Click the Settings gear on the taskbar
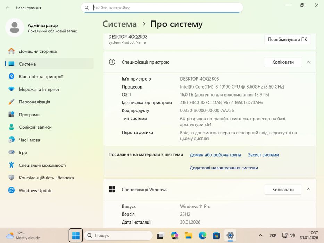The width and height of the screenshot is (324, 243). pyautogui.click(x=230, y=235)
